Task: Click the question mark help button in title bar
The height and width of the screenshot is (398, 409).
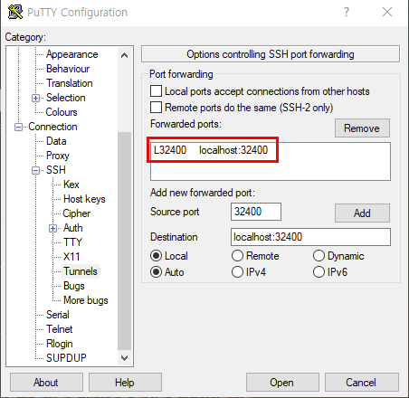Action: pos(347,12)
